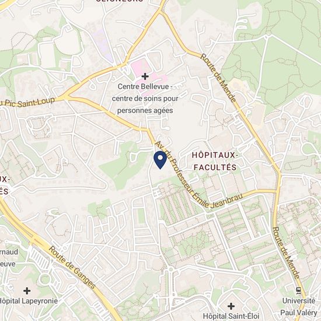
Task: Click the roundabout near Hôpital Lapeyronie
Action: click(x=45, y=279)
